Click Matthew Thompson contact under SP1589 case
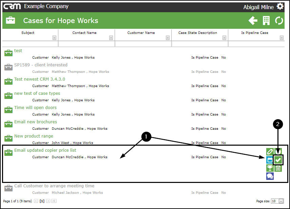This screenshot has width=290, height=209. [x=69, y=71]
